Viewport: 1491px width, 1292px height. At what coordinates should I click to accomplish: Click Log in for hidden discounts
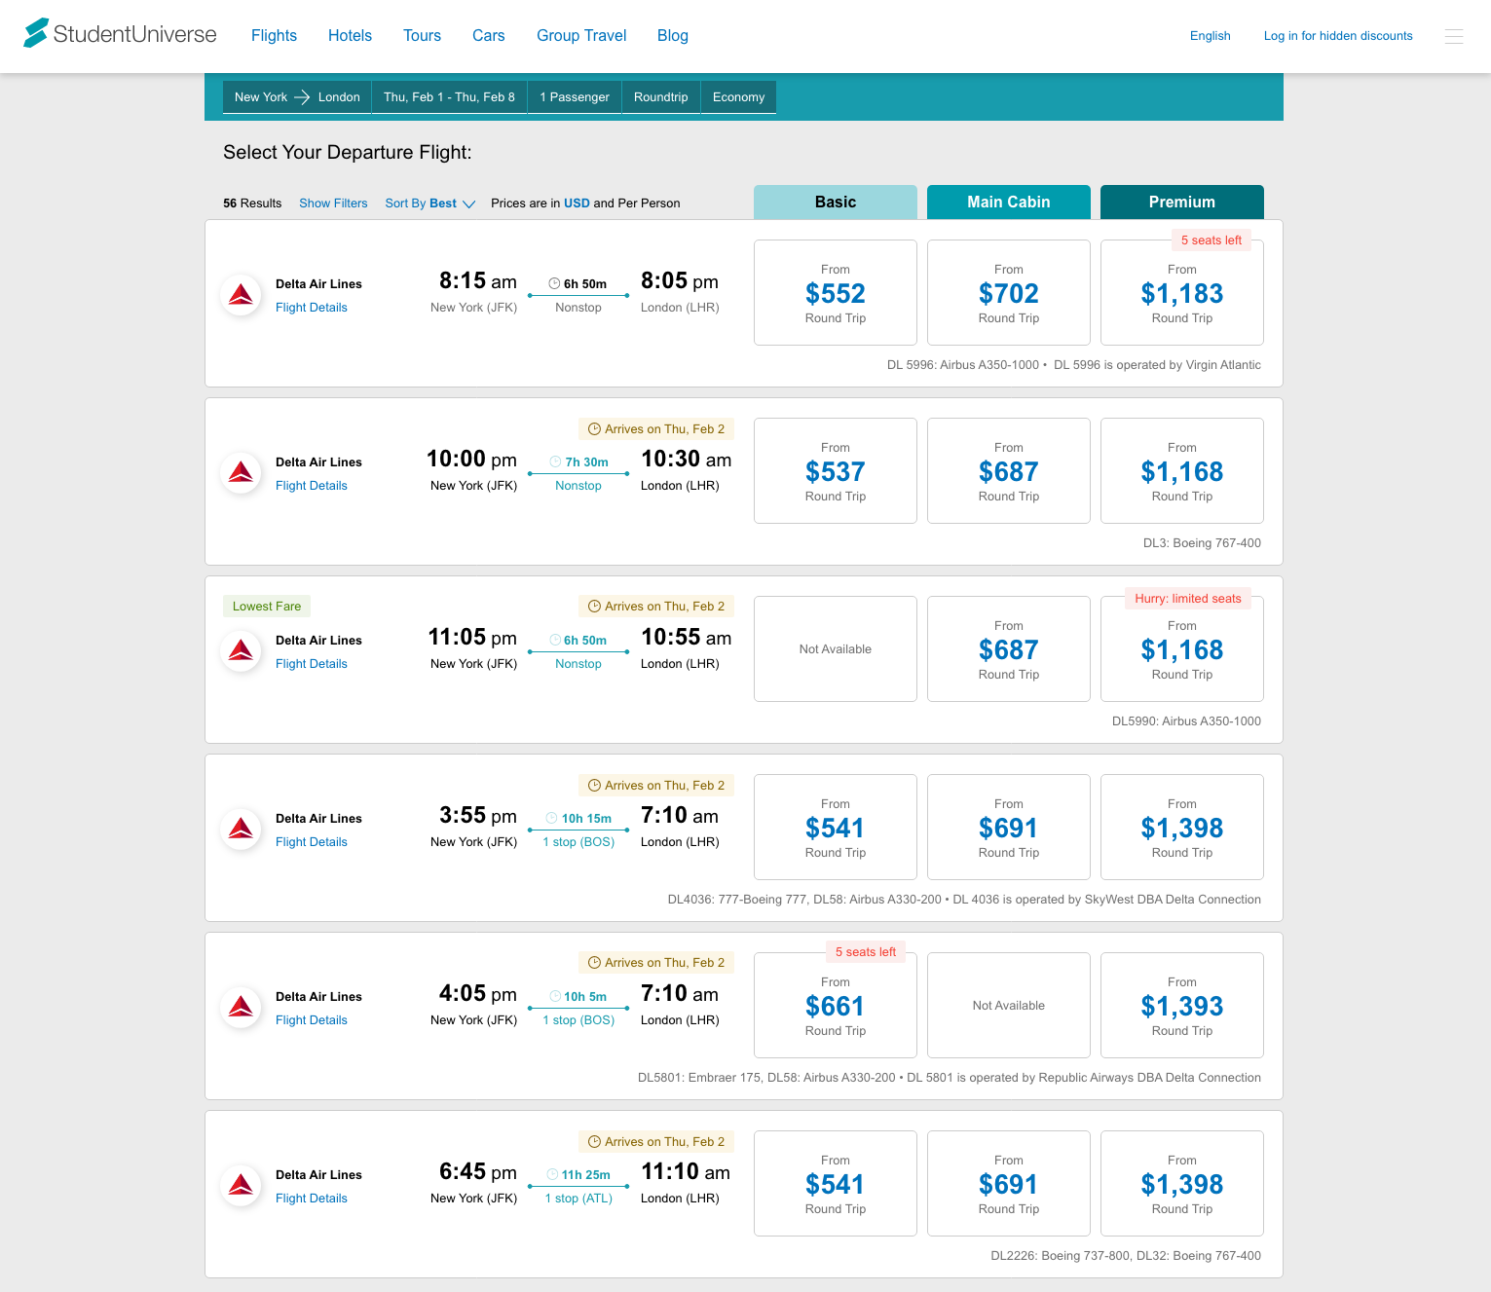(x=1338, y=36)
